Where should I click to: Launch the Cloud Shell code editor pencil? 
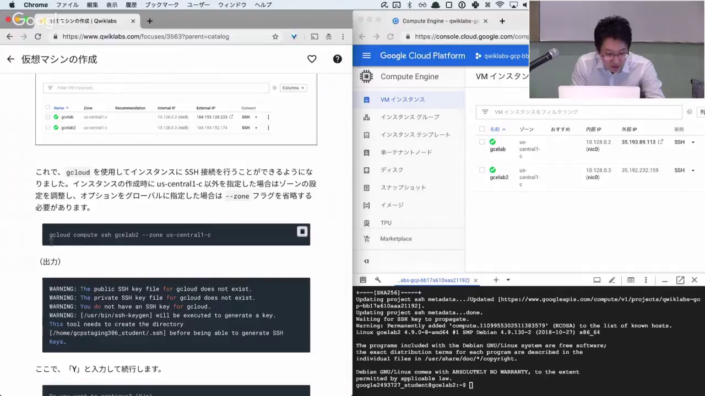612,280
